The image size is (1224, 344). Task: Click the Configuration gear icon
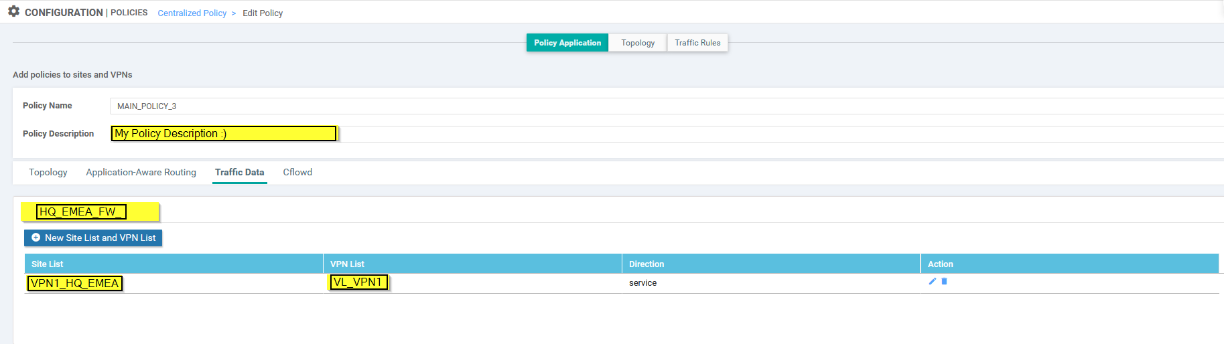pyautogui.click(x=13, y=11)
